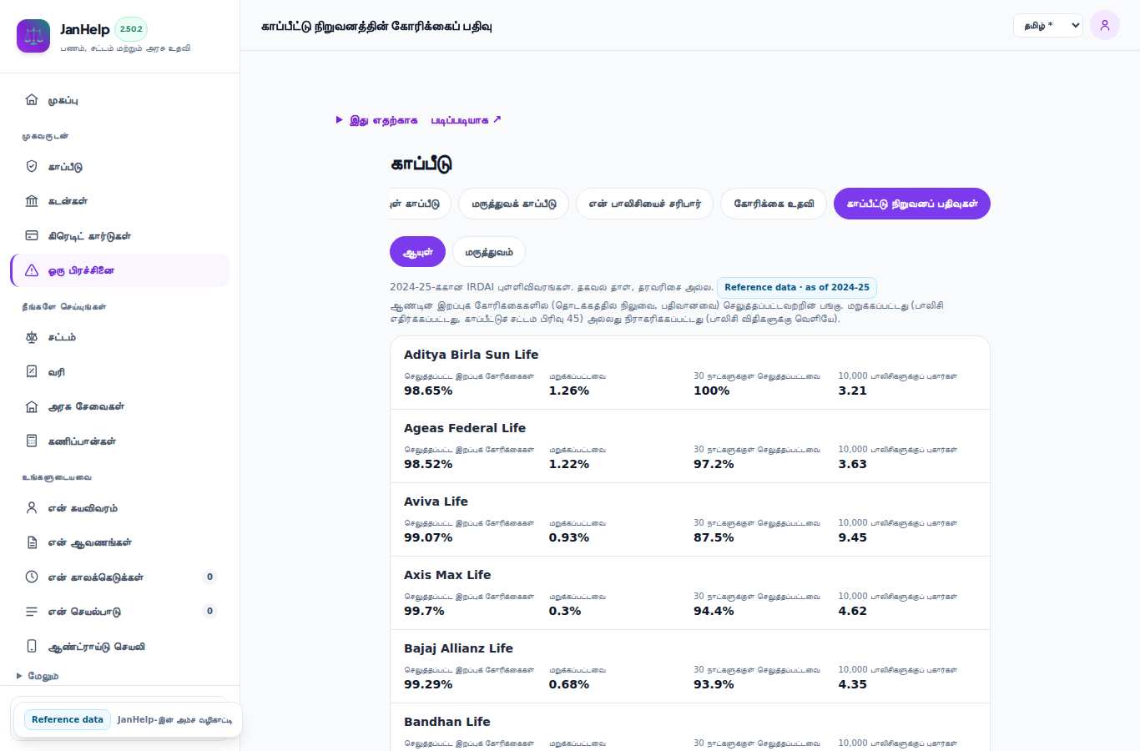Click the JanHelp scales logo icon

tap(33, 36)
